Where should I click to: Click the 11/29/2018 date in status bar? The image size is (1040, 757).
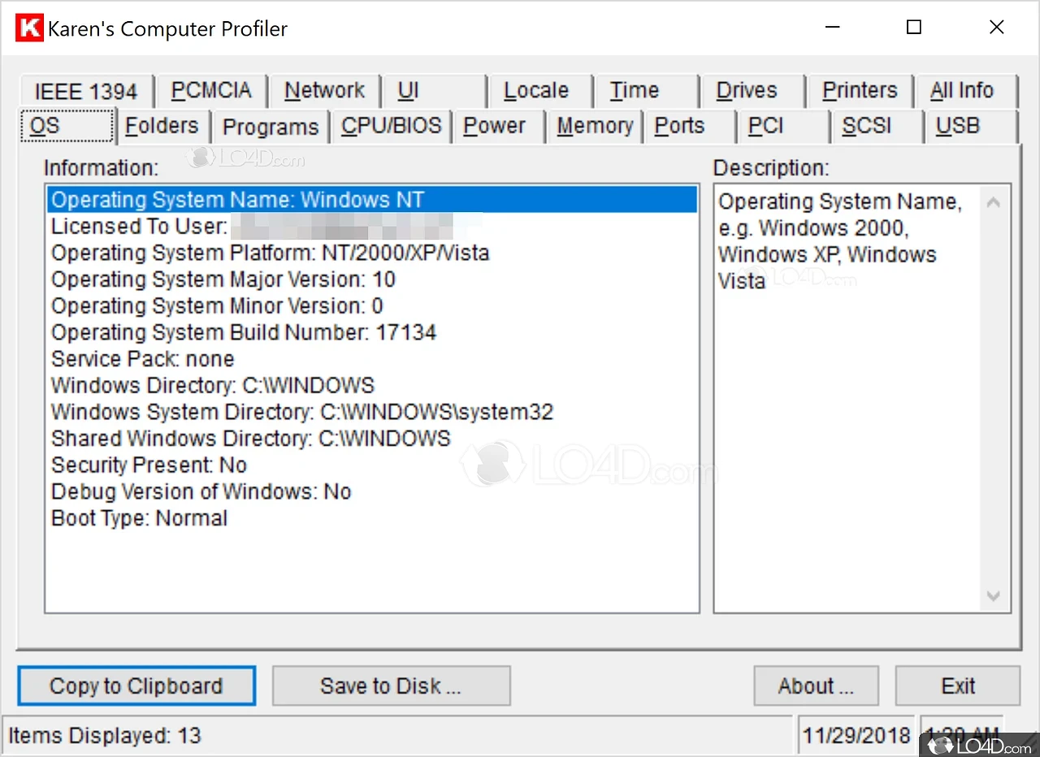click(x=856, y=736)
